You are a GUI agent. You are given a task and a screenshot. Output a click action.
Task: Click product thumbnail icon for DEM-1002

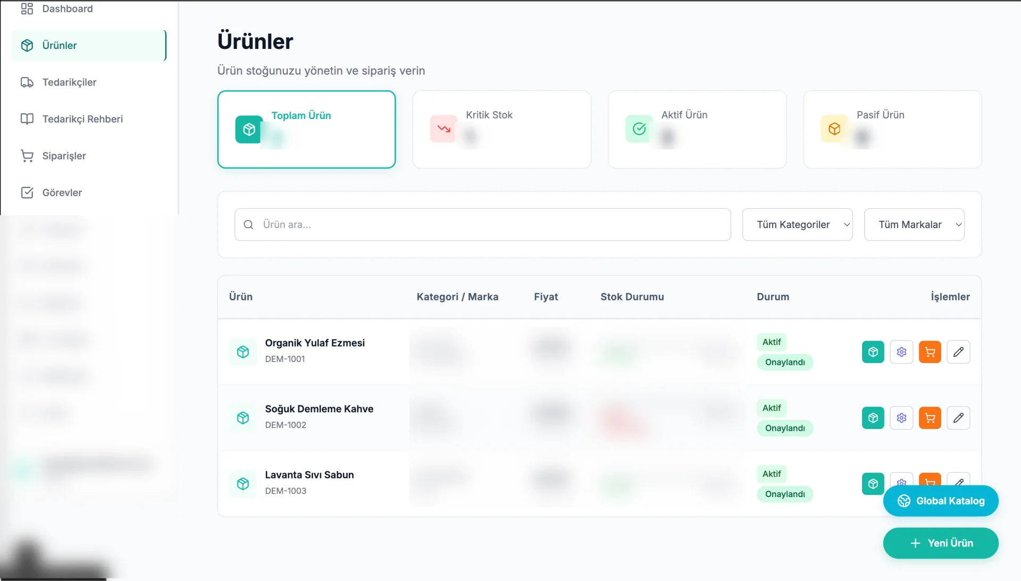(x=243, y=418)
